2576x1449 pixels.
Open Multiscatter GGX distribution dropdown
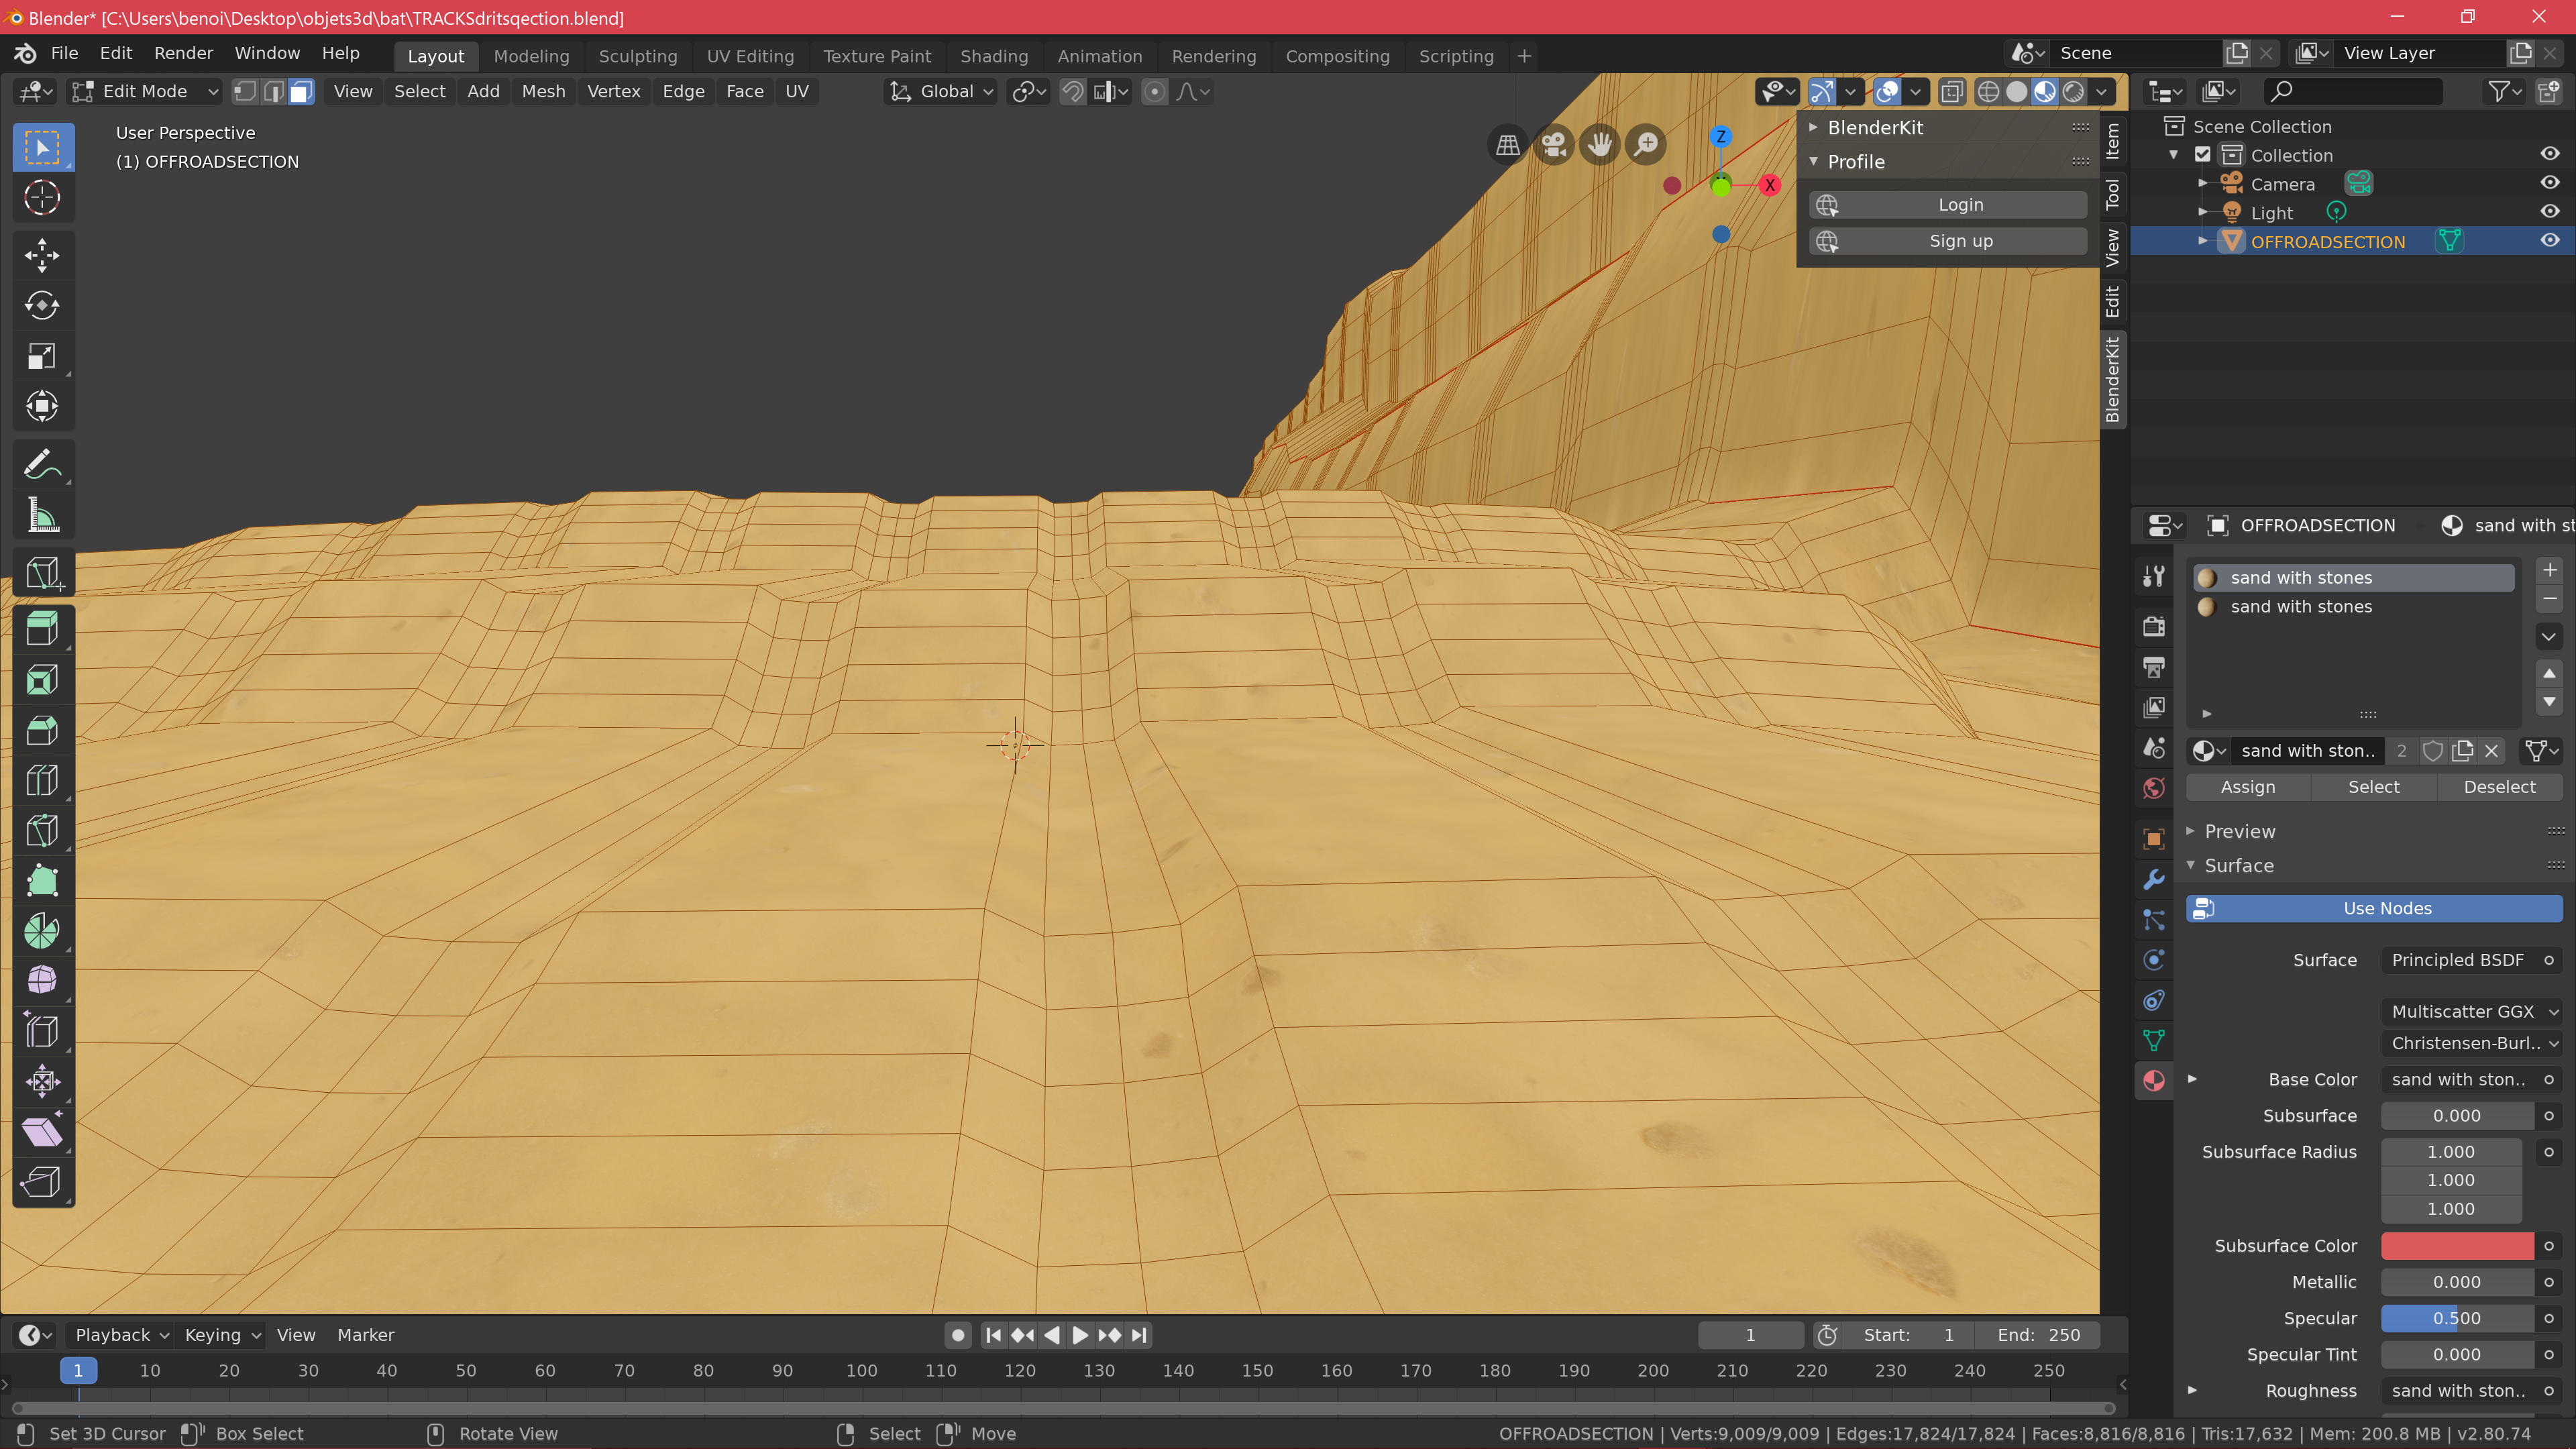point(2471,1011)
